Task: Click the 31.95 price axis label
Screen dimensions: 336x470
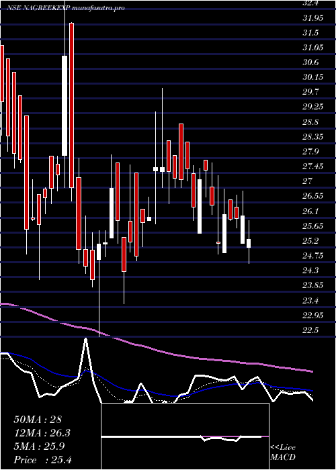Action: pyautogui.click(x=313, y=18)
